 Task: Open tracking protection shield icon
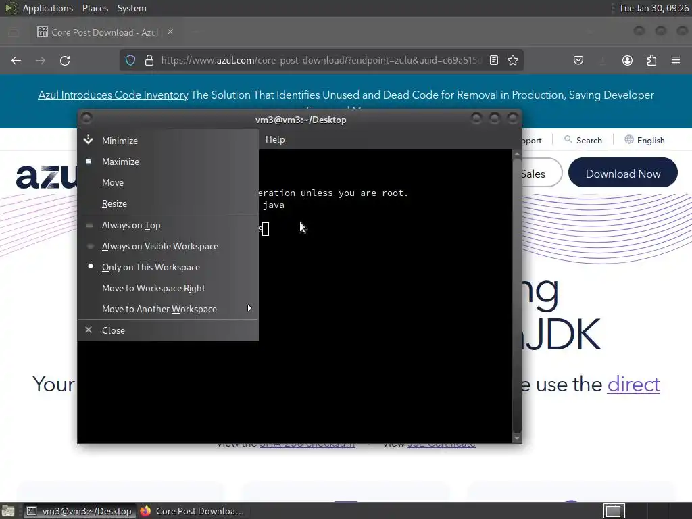tap(130, 60)
